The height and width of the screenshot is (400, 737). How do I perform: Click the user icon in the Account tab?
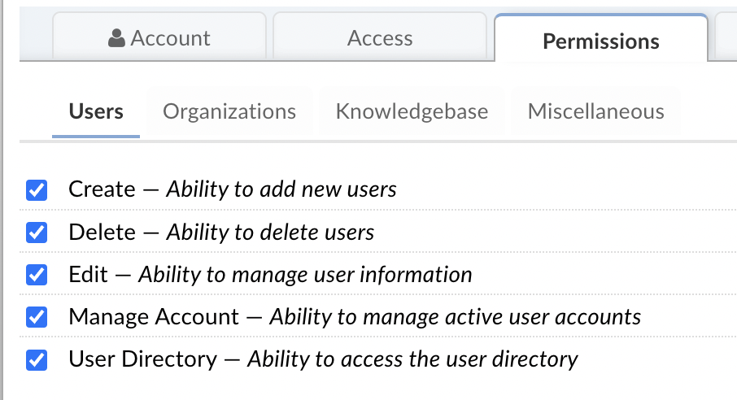117,38
